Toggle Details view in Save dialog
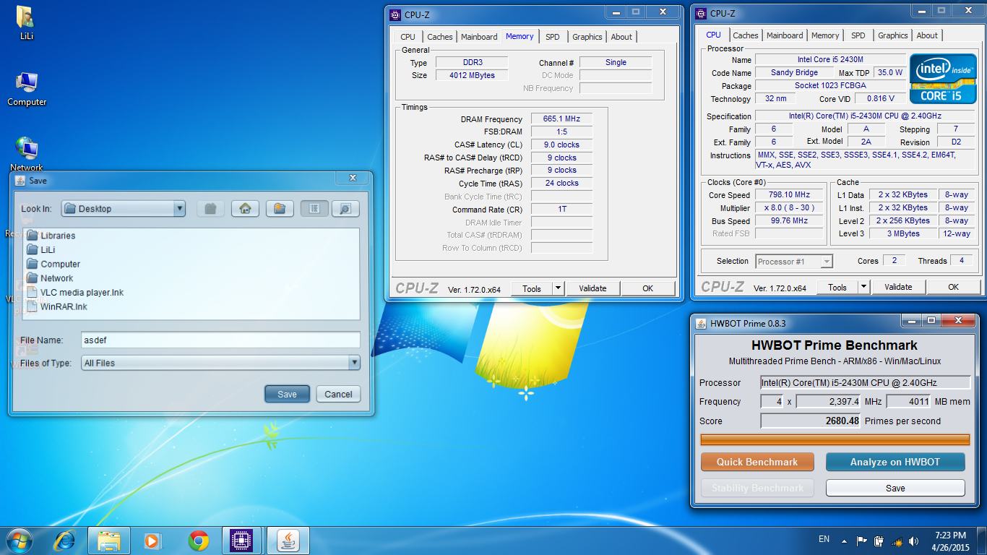The height and width of the screenshot is (555, 987). [345, 208]
